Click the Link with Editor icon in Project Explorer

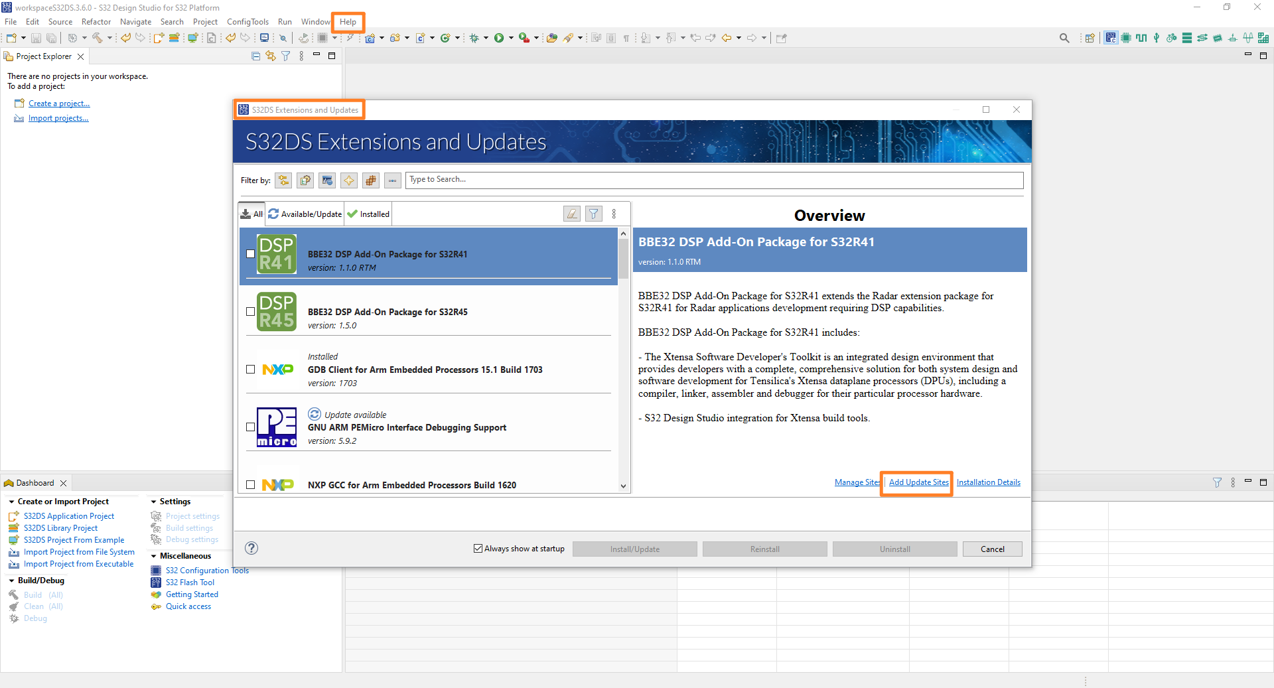(x=271, y=56)
